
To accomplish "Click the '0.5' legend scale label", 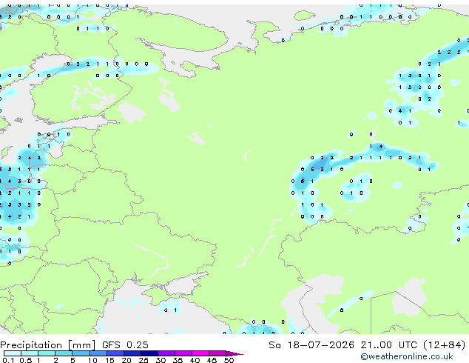I will 26,360.
